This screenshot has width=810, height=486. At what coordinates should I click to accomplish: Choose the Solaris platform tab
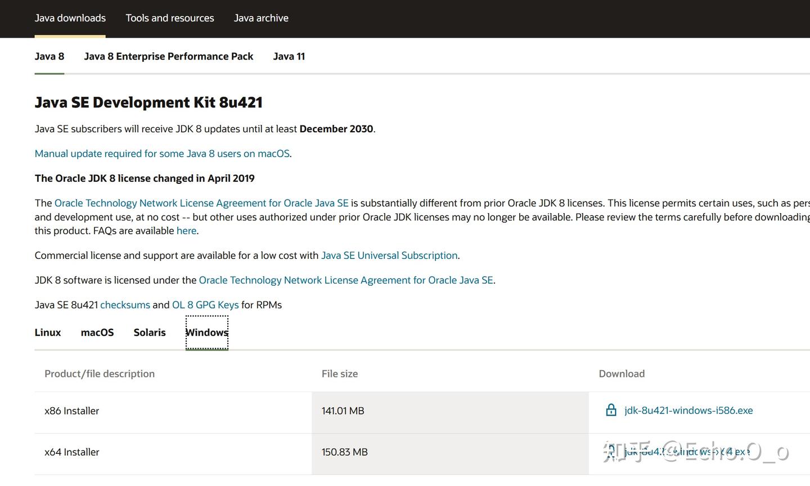[150, 332]
